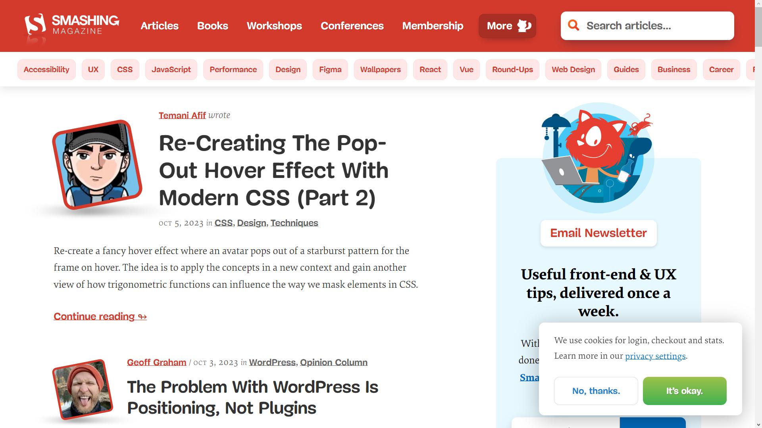
Task: Open Geoff Graham's avatar photo
Action: coord(83,390)
